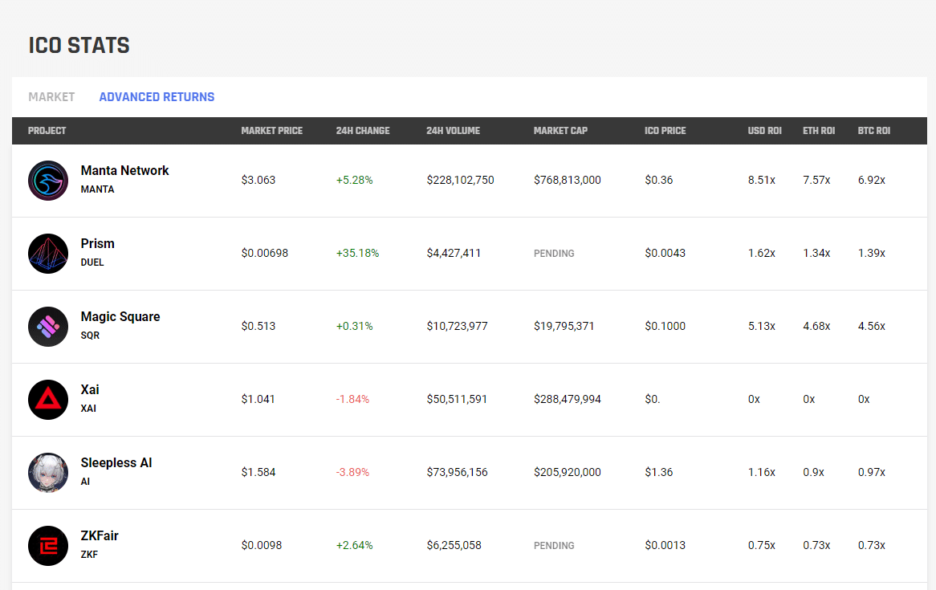Screen dimensions: 936x590
Task: Sort by Market Price column header
Action: [271, 131]
